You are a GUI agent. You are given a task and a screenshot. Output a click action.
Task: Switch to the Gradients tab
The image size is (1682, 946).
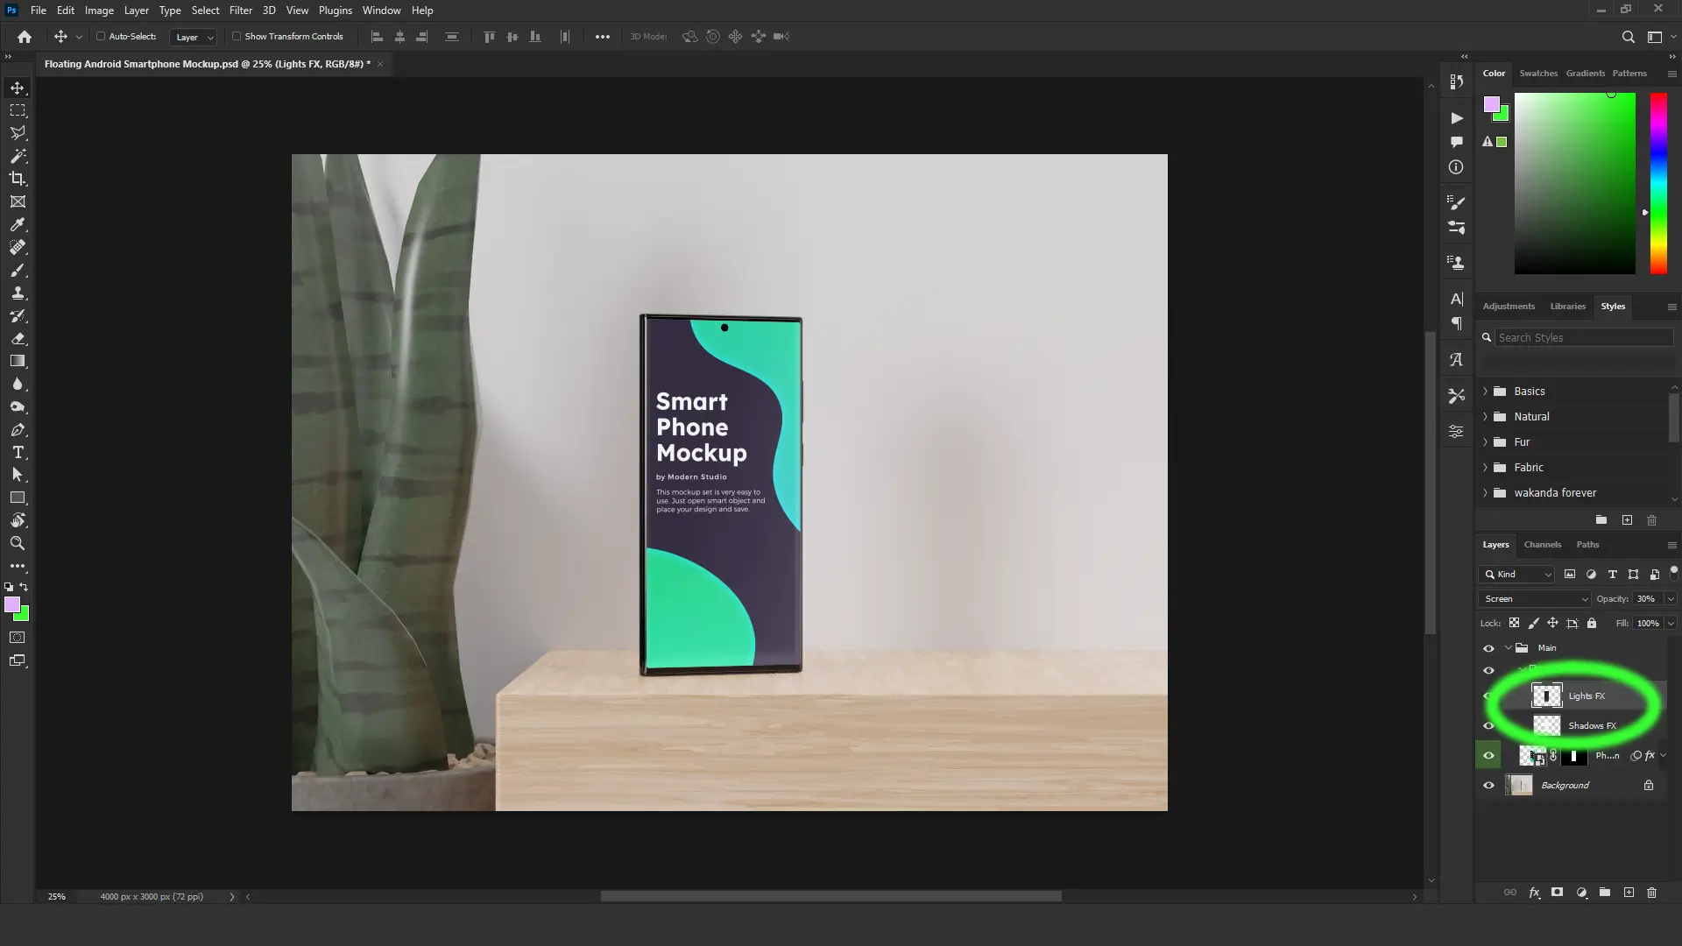point(1586,74)
